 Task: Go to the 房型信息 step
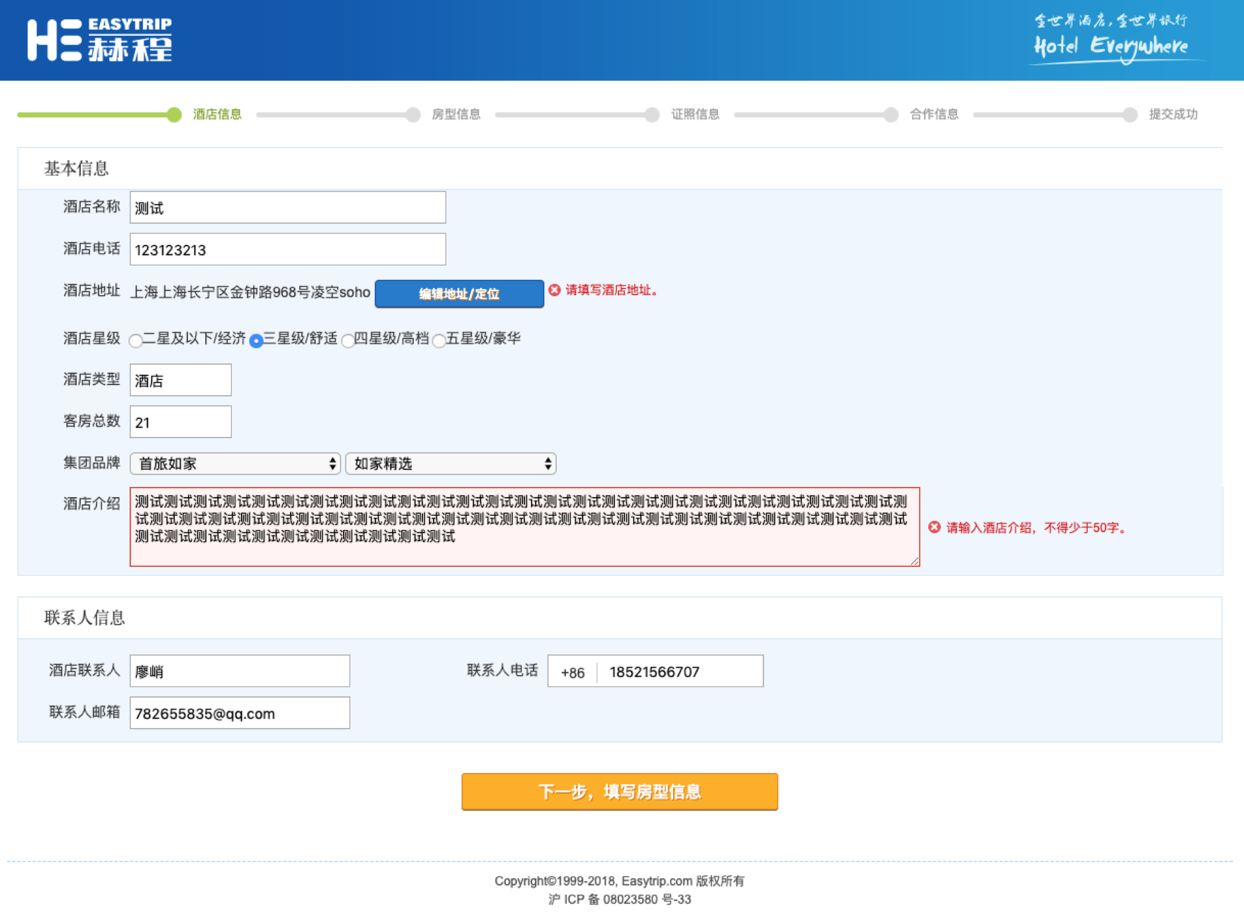[456, 114]
